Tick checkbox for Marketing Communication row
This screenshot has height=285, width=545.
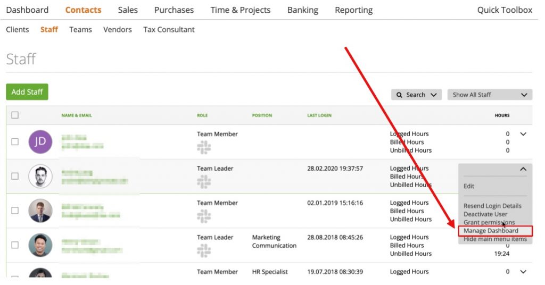click(15, 245)
